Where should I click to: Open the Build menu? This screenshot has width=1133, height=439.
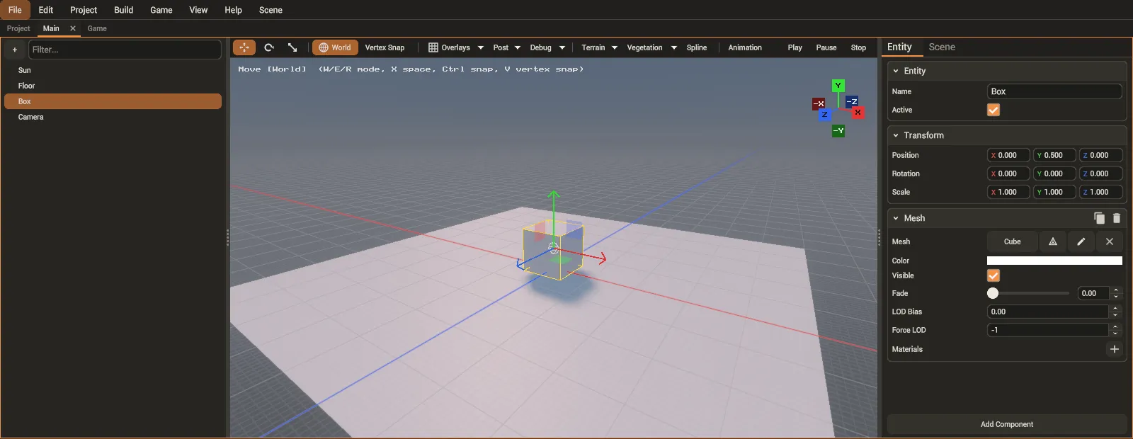[x=124, y=10]
